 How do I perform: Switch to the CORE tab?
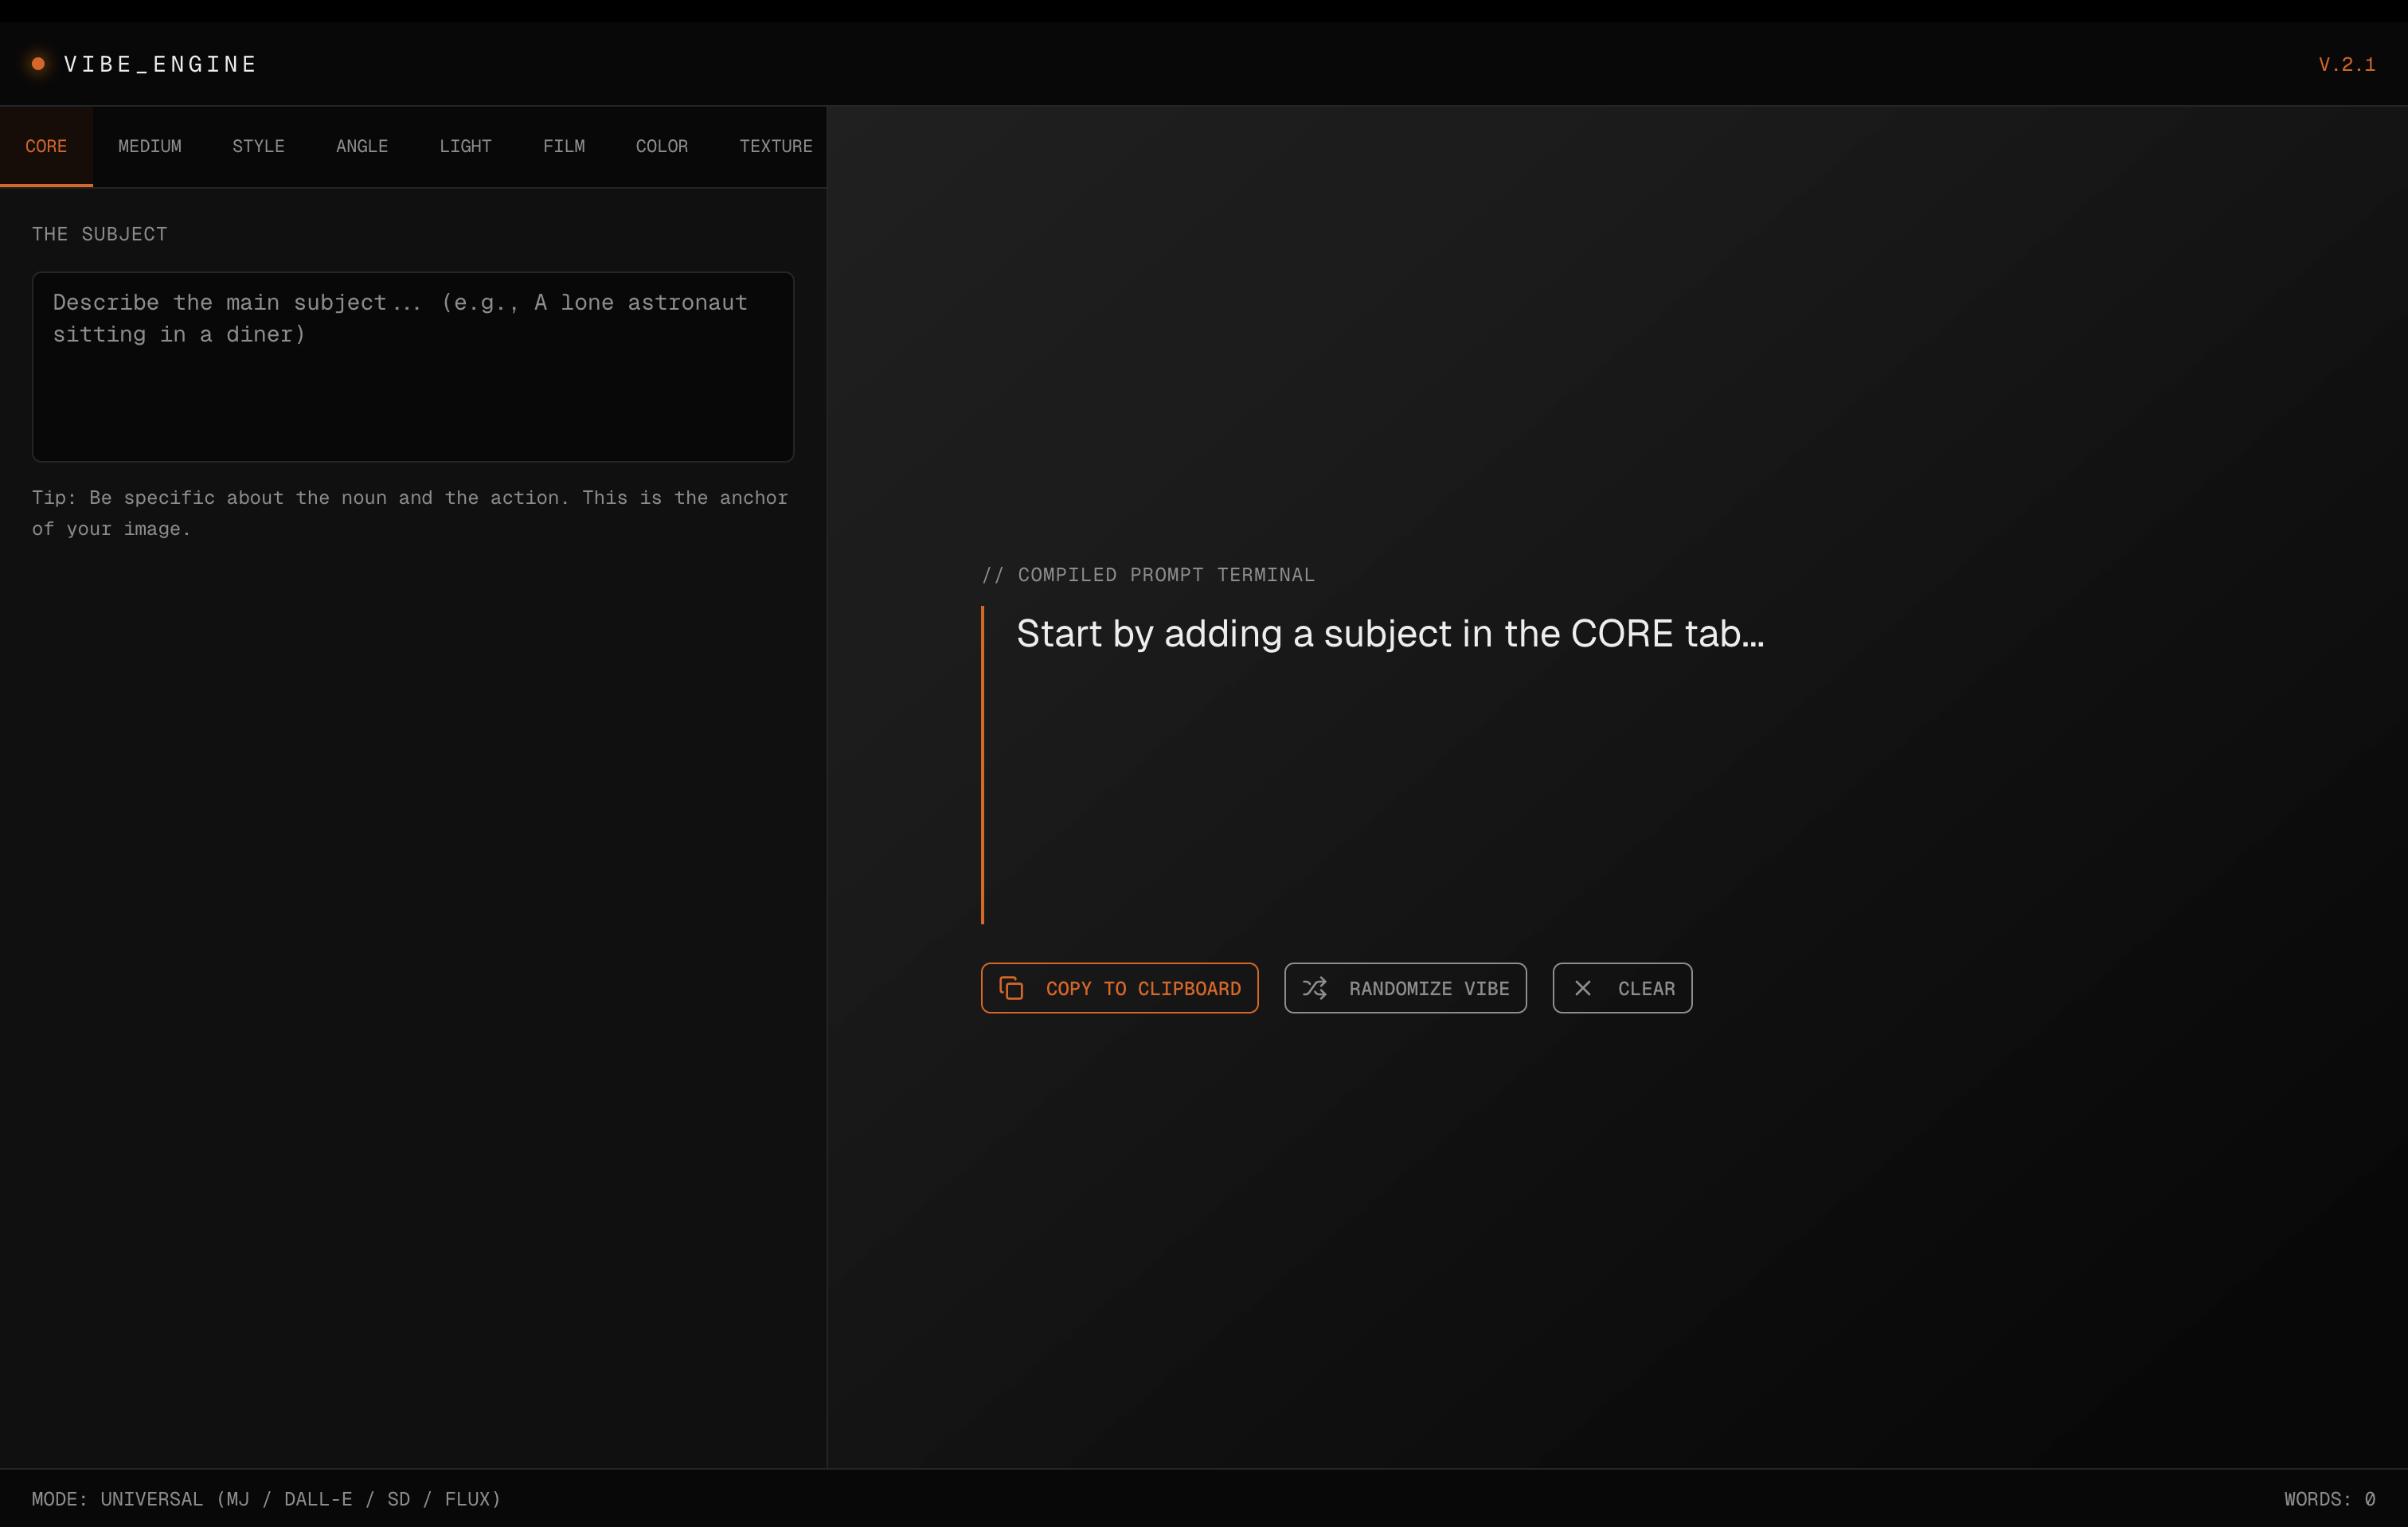[x=46, y=146]
